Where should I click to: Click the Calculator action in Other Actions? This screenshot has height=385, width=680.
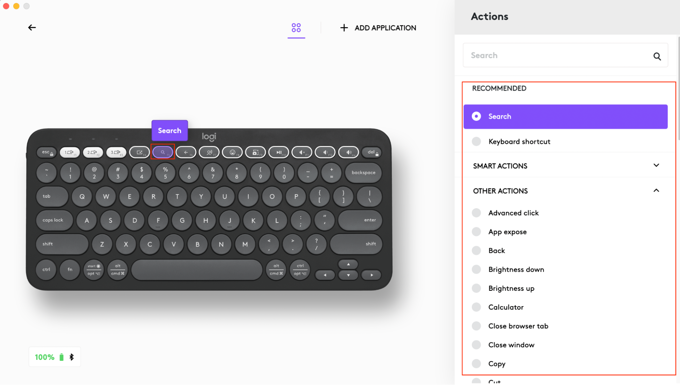(x=506, y=306)
